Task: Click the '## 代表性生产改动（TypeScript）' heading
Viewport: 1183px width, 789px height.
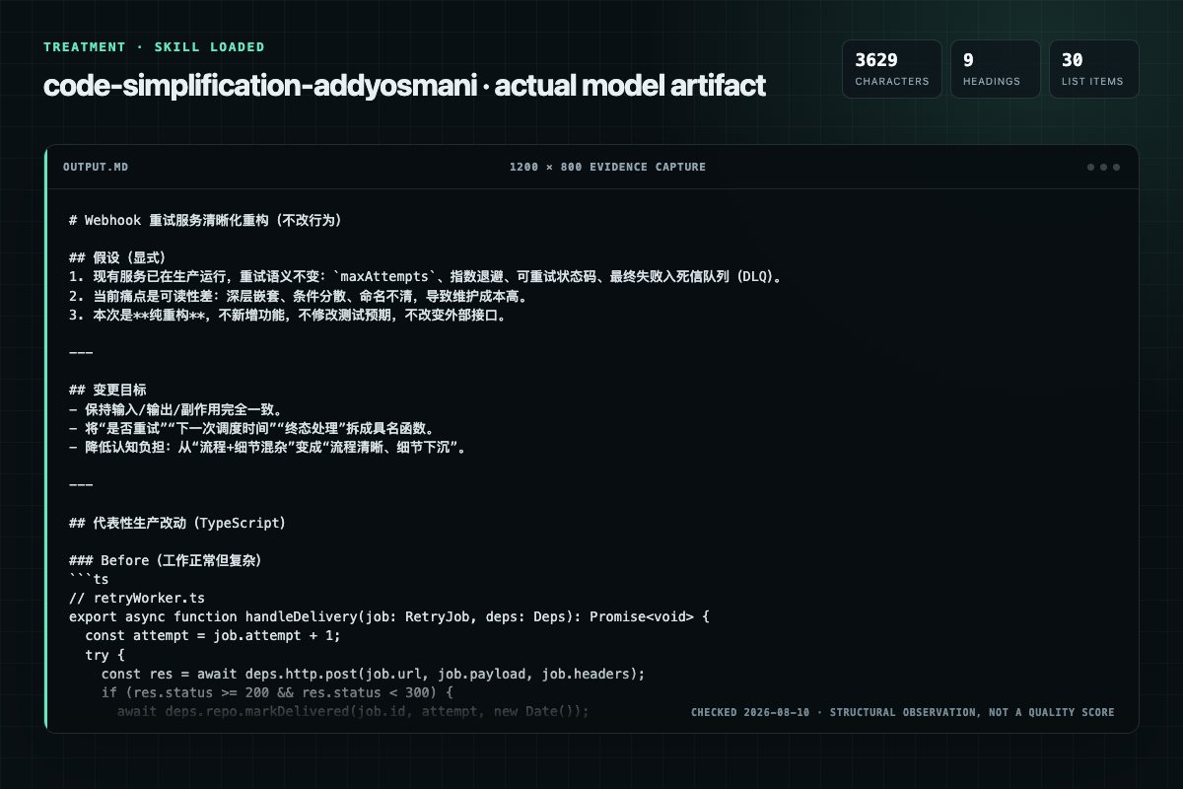Action: point(177,523)
